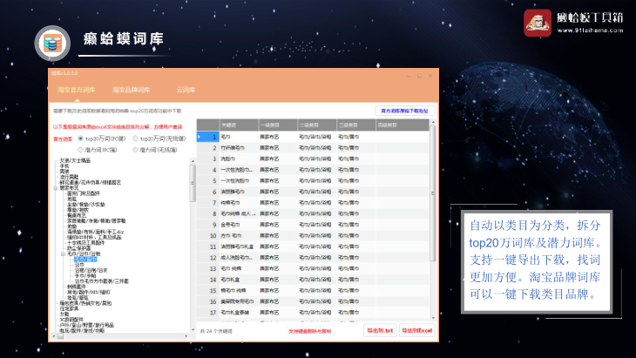Select row header number 1 in table
This screenshot has width=636, height=358.
(208, 137)
